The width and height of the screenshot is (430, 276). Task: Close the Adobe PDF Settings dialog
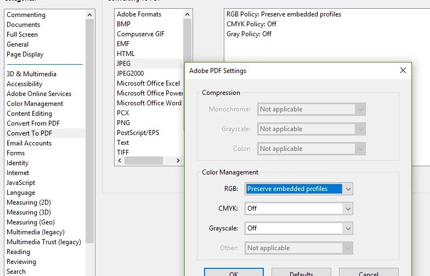(403, 70)
